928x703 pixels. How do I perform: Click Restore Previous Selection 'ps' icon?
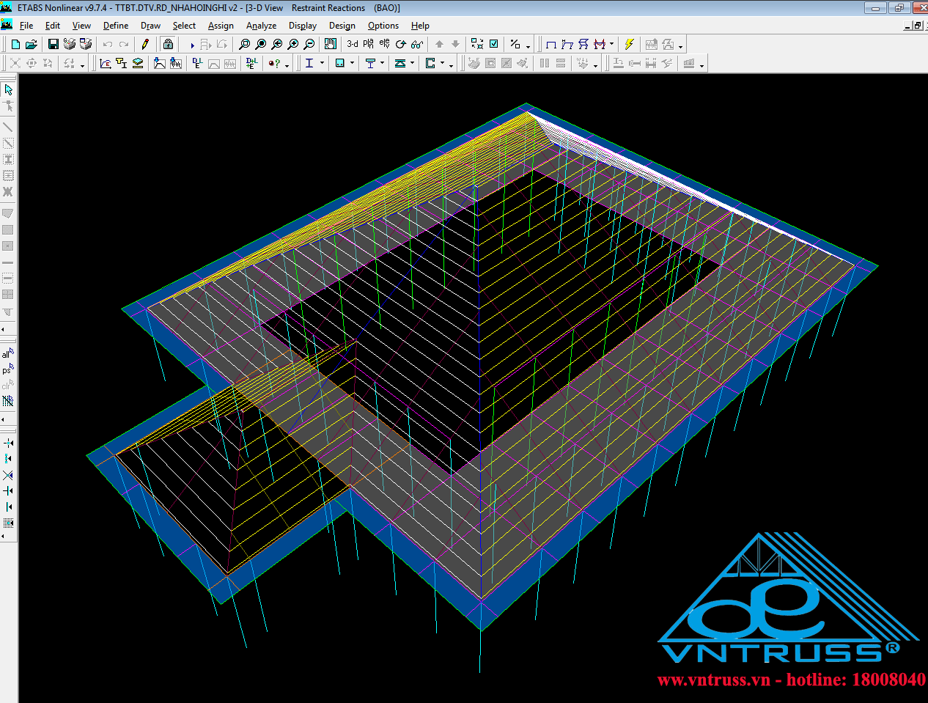[8, 369]
